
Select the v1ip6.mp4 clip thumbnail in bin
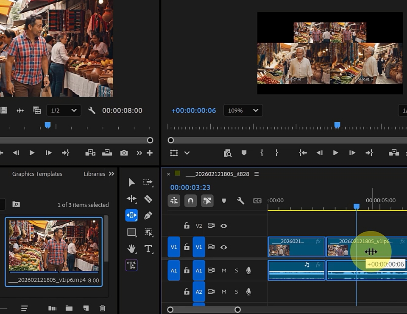[54, 246]
